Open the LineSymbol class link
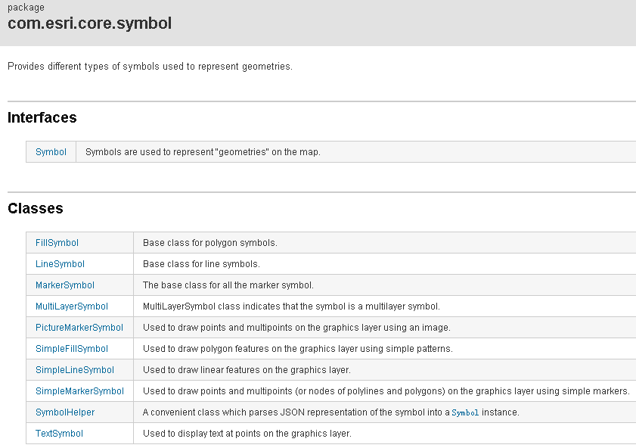 point(60,264)
